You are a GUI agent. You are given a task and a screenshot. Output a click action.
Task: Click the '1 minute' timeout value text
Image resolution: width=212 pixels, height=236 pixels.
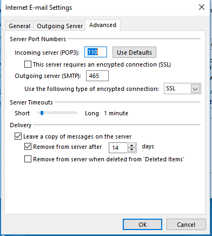tap(116, 113)
